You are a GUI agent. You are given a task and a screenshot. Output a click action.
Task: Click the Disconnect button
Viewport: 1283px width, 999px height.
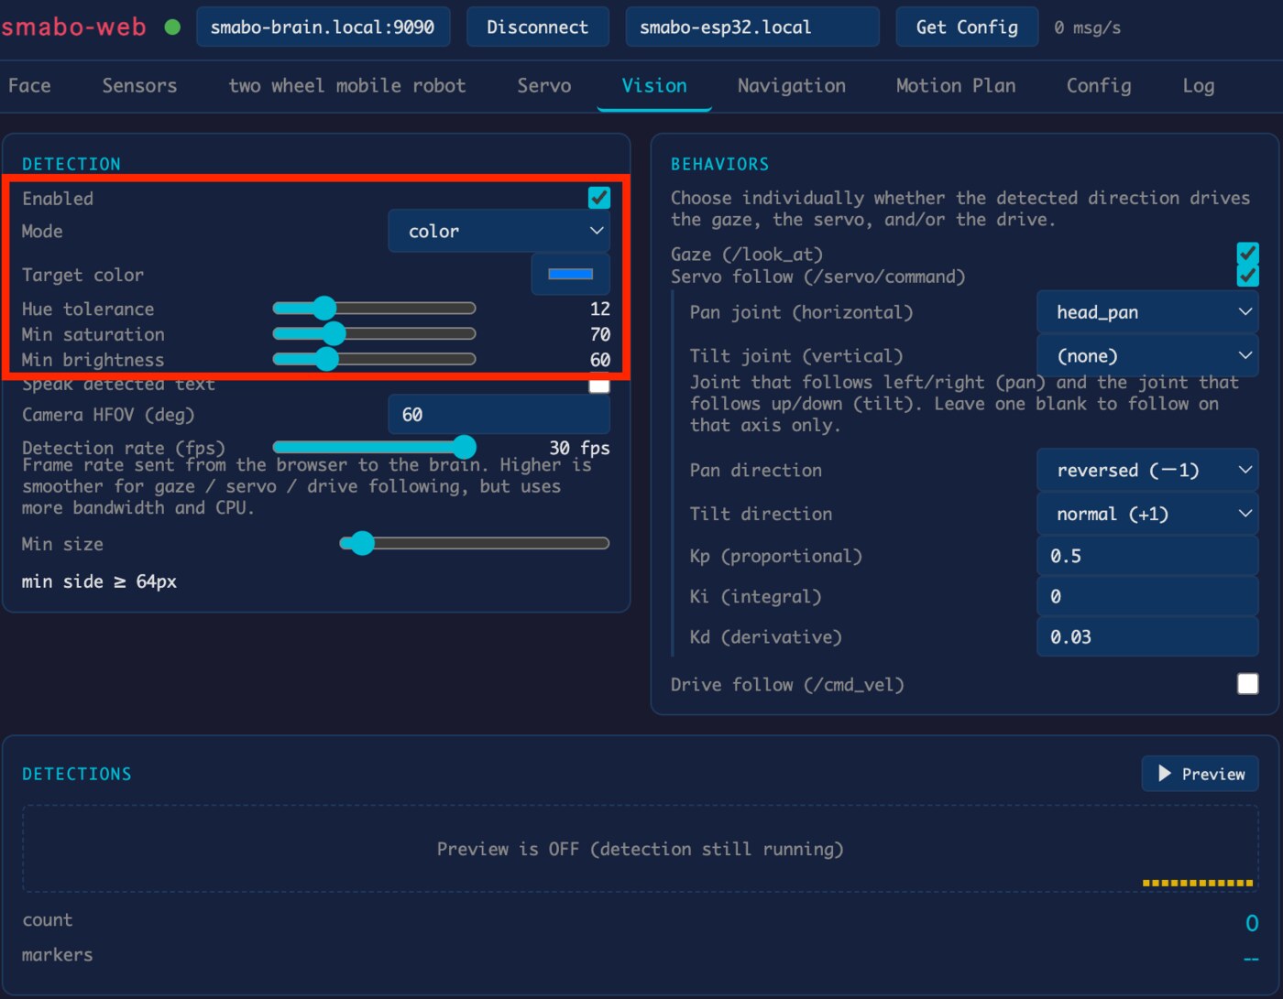[538, 27]
